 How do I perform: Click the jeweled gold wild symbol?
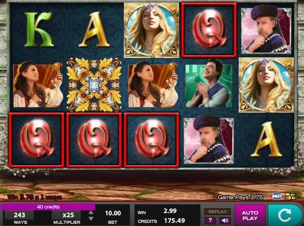[x=94, y=85]
